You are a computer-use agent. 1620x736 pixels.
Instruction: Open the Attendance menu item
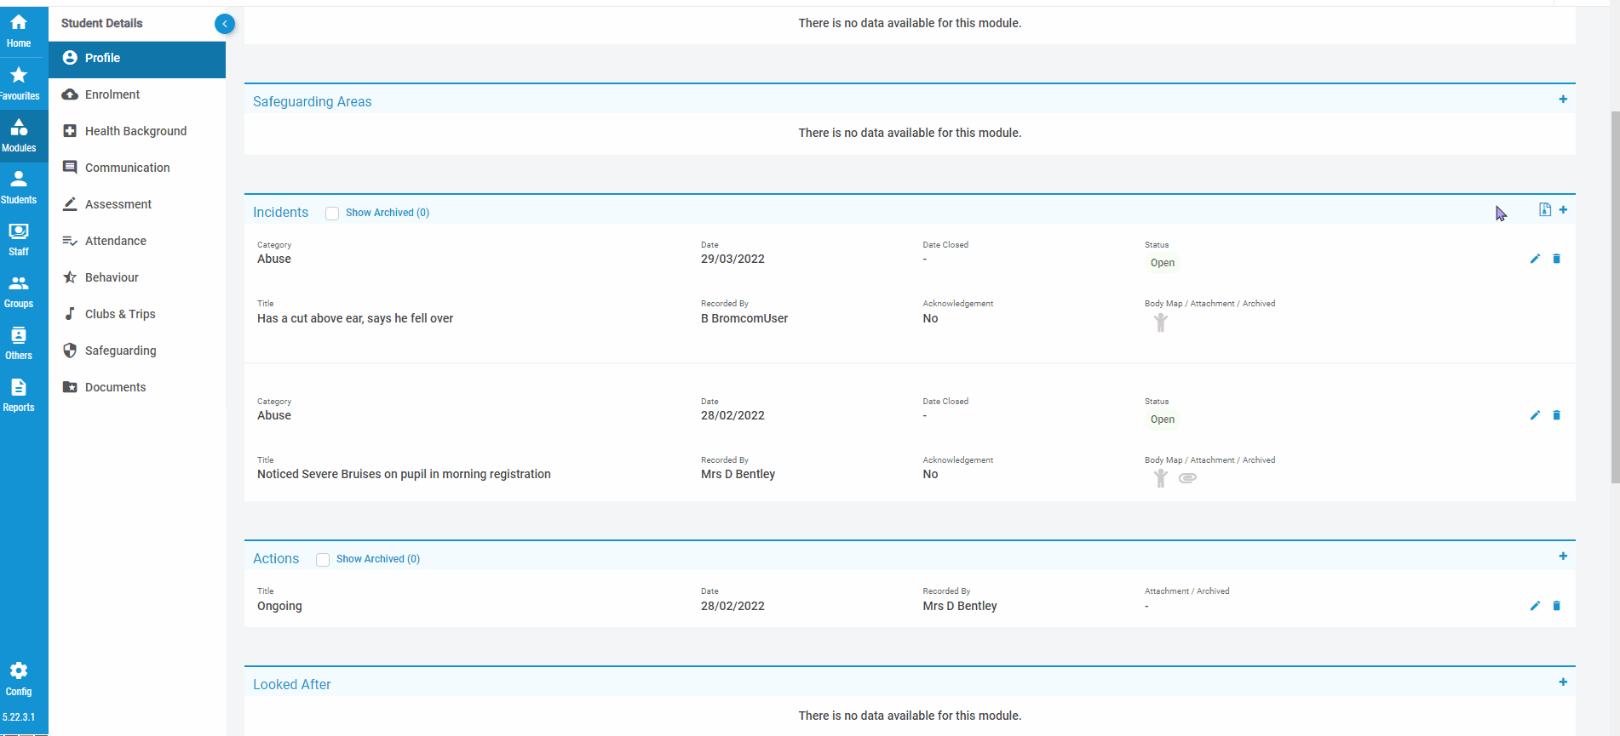[x=137, y=241]
